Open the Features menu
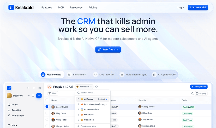Viewport: 216px width, 128px height. (47, 8)
